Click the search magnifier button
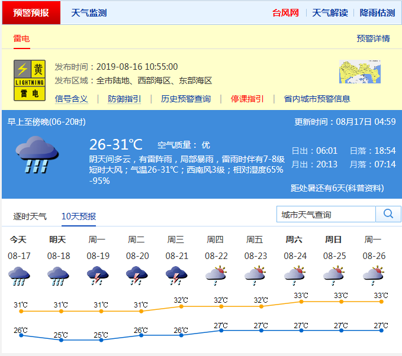 (x=388, y=214)
